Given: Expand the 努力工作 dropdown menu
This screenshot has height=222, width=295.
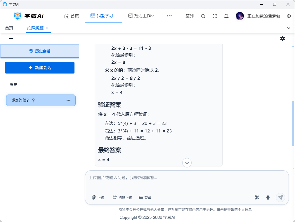Looking at the screenshot, I should (141, 16).
